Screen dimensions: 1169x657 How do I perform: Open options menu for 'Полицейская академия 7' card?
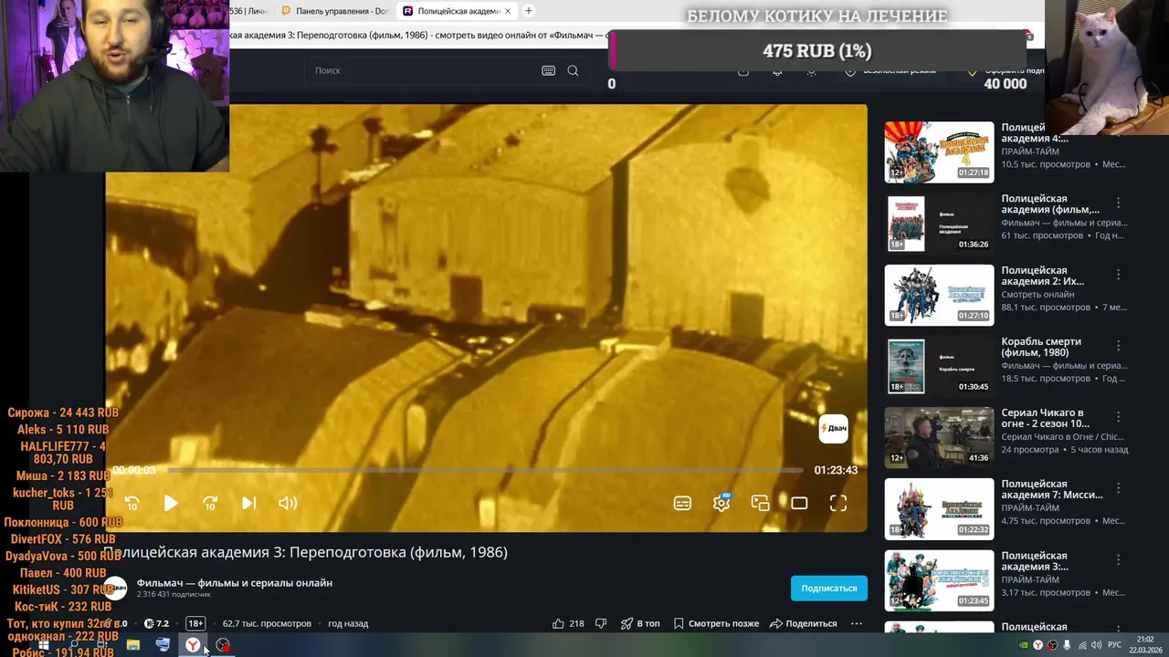click(1118, 488)
